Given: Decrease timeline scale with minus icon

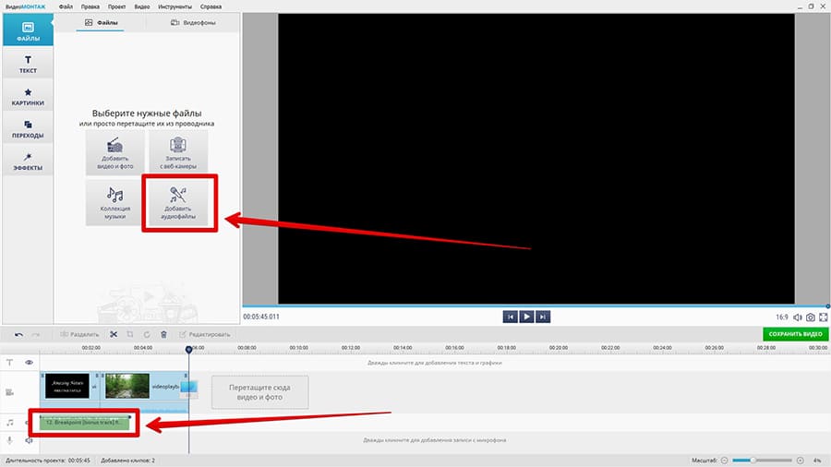Looking at the screenshot, I should click(725, 461).
